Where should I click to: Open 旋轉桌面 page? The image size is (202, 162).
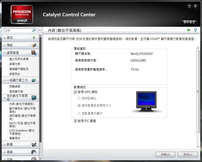pos(15,86)
